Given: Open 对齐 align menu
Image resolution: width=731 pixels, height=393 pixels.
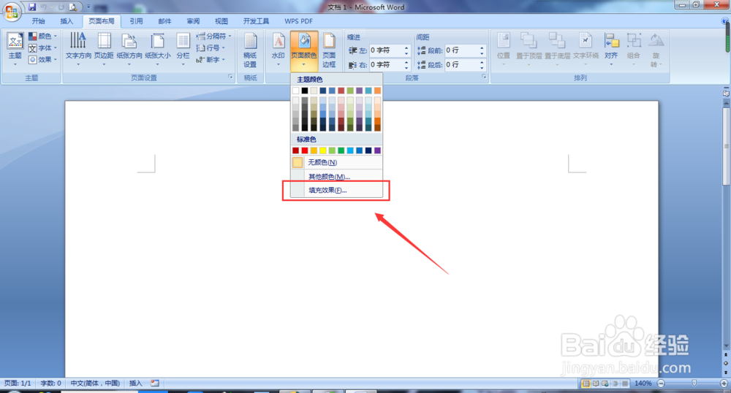Looking at the screenshot, I should [x=611, y=49].
